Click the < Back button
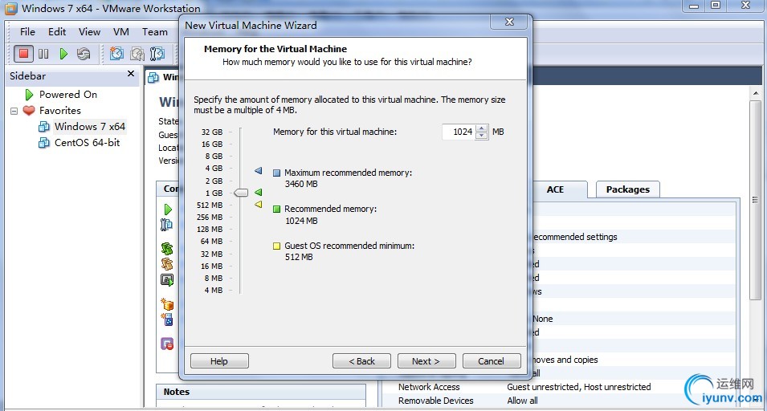The width and height of the screenshot is (767, 411). (x=362, y=361)
